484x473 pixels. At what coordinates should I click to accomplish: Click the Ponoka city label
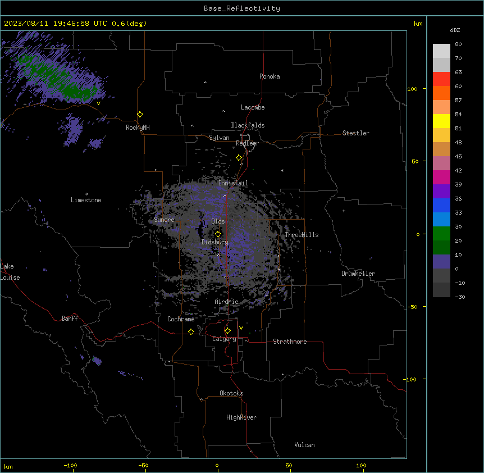pyautogui.click(x=270, y=76)
